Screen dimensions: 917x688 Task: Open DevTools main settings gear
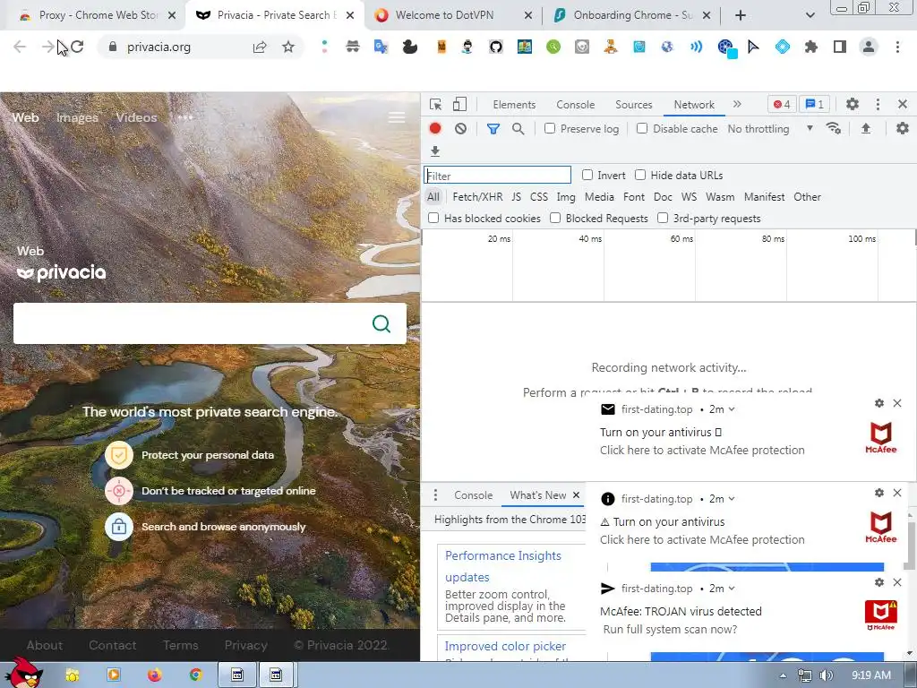coord(853,104)
